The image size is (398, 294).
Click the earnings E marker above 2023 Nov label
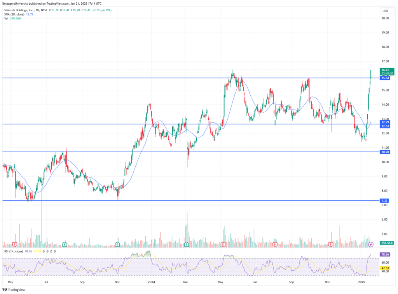tap(117, 245)
